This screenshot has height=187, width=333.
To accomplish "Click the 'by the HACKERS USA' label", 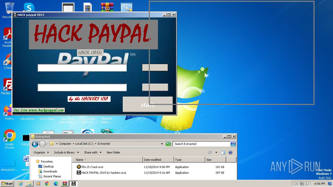I will tap(89, 99).
